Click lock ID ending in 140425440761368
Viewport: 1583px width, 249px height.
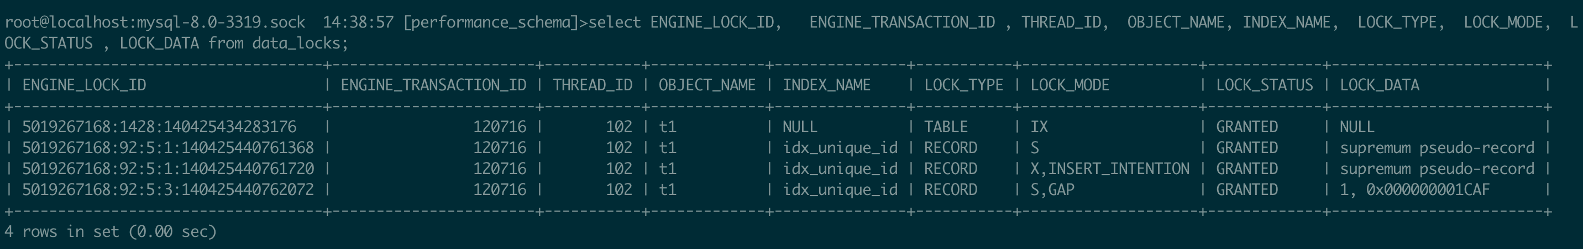click(x=168, y=148)
